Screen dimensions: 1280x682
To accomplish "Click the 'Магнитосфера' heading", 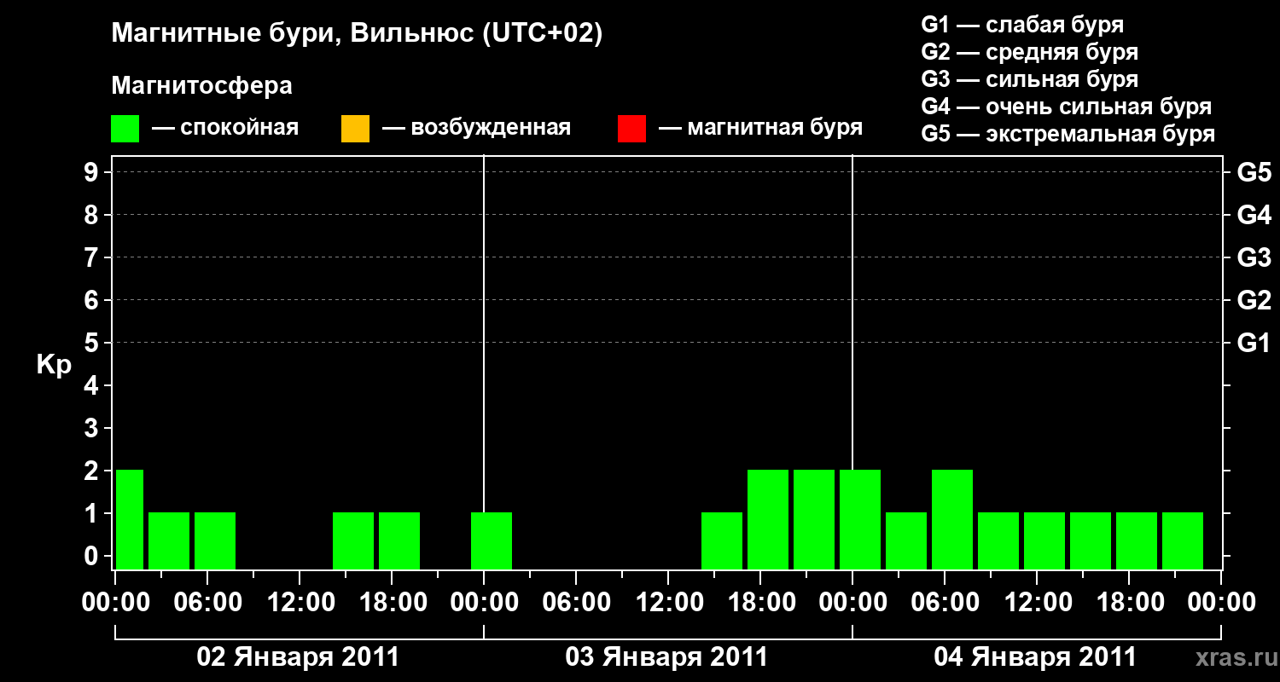I will click(x=201, y=86).
